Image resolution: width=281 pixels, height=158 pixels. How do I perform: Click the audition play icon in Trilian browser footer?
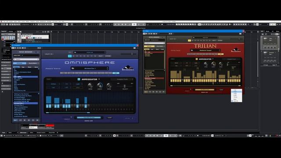coord(163,92)
